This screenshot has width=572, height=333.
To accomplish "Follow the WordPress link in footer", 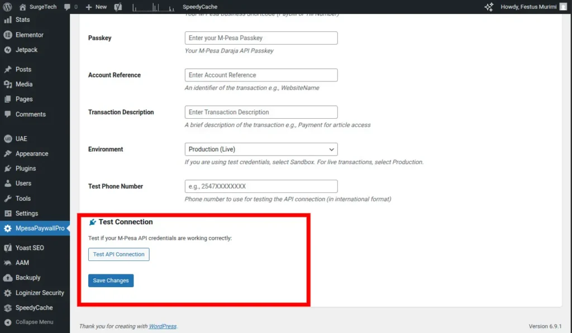I will 163,326.
